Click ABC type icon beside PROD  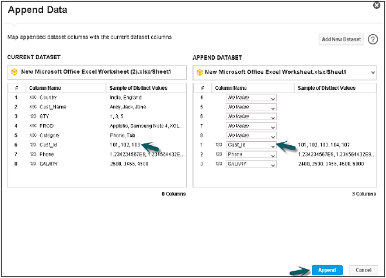pos(33,126)
